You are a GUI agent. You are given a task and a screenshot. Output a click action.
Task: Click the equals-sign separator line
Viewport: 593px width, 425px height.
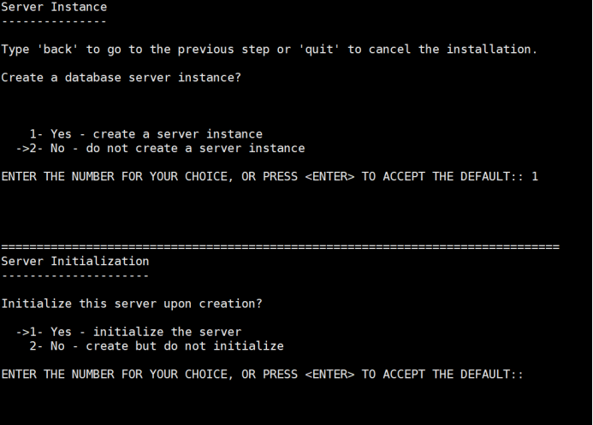(x=280, y=247)
